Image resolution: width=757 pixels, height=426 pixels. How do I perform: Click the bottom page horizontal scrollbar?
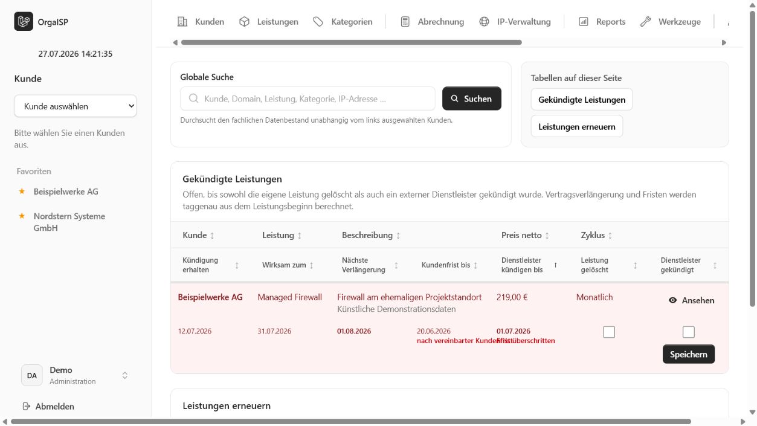350,421
